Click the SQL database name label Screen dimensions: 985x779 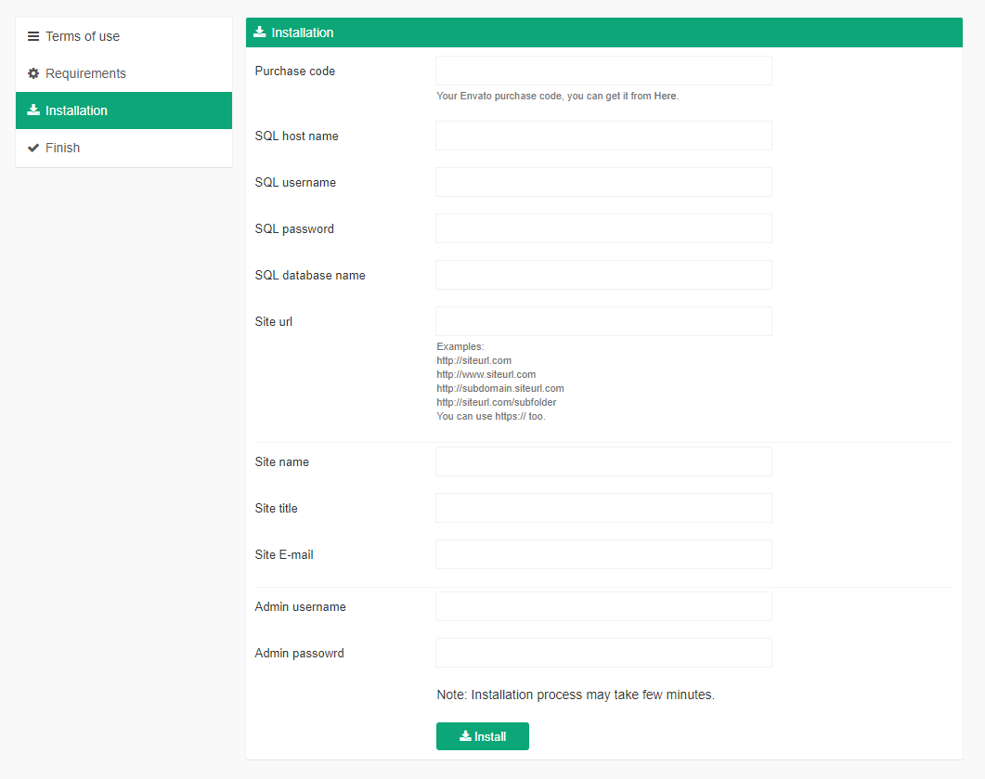[x=310, y=275]
